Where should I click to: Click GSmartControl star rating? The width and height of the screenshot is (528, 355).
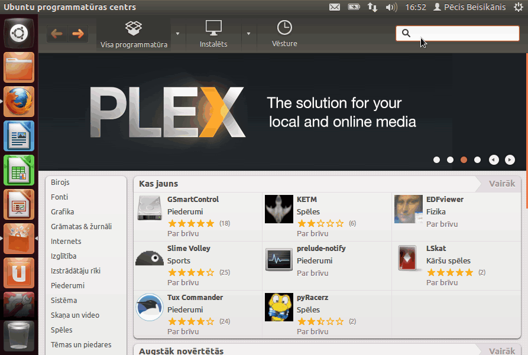(191, 223)
